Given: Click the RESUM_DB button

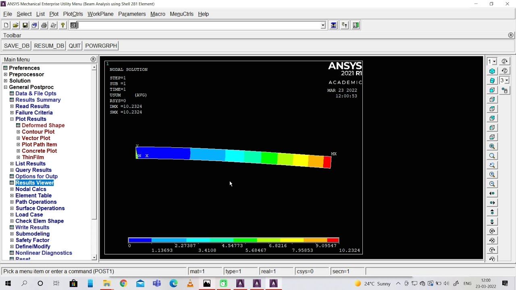Looking at the screenshot, I should tap(49, 46).
